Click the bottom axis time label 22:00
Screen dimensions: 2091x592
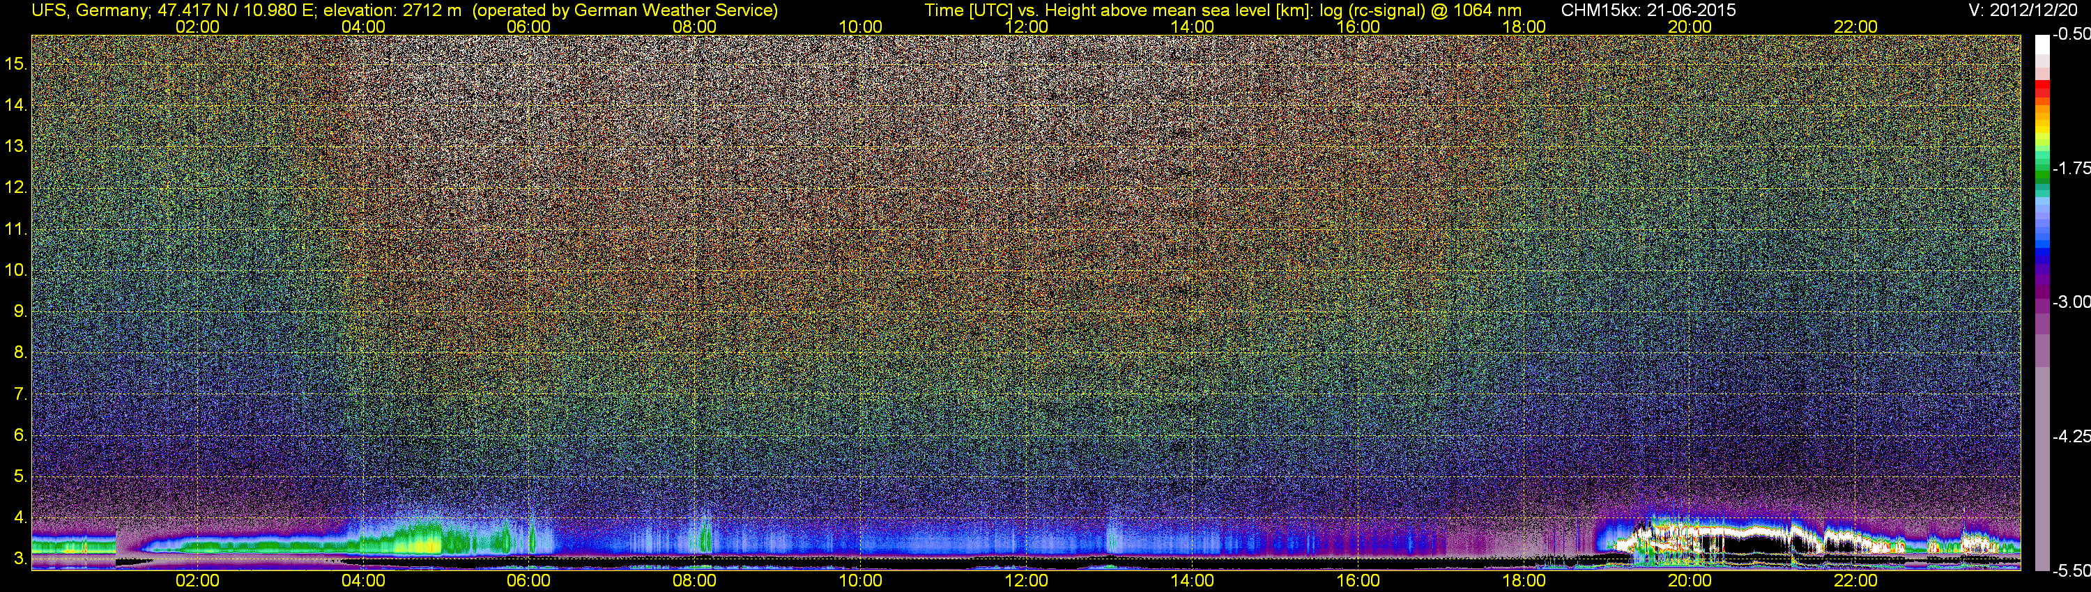1855,581
